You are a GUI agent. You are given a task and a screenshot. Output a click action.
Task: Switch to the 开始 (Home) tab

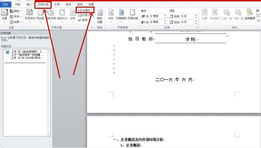tap(18, 4)
